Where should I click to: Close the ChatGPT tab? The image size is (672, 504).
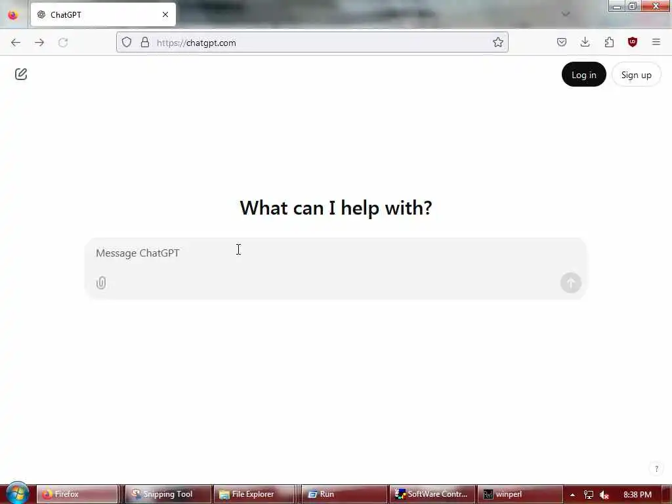coord(165,14)
